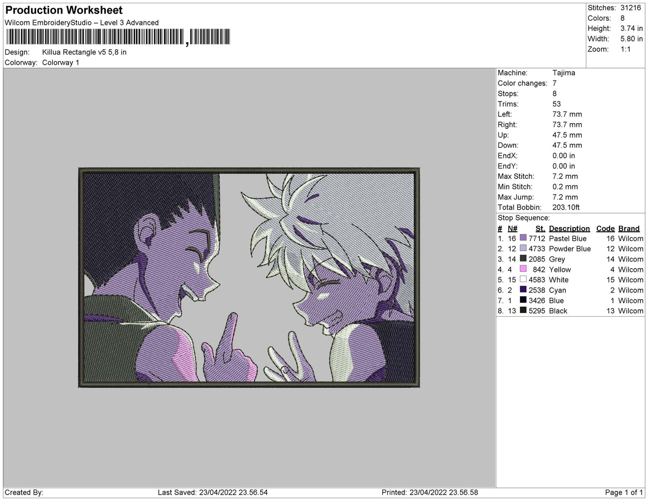Select the Powder Blue thread swatch icon
This screenshot has width=648, height=501.
[x=522, y=249]
